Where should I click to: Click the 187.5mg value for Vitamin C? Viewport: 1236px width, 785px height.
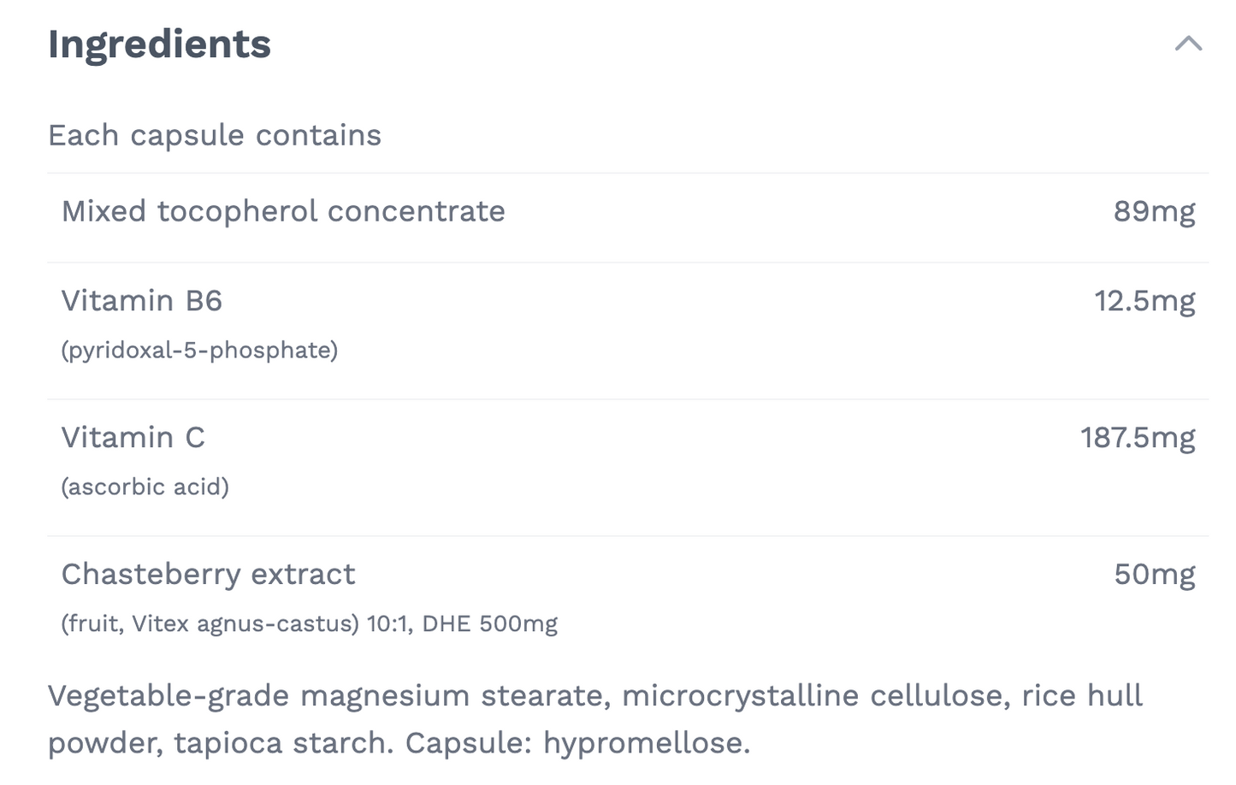coord(1138,438)
